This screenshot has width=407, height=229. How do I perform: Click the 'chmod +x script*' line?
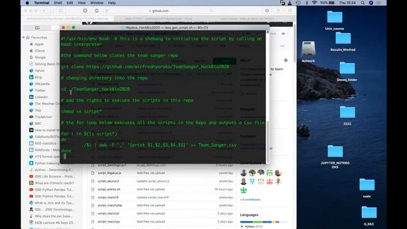[x=81, y=111]
